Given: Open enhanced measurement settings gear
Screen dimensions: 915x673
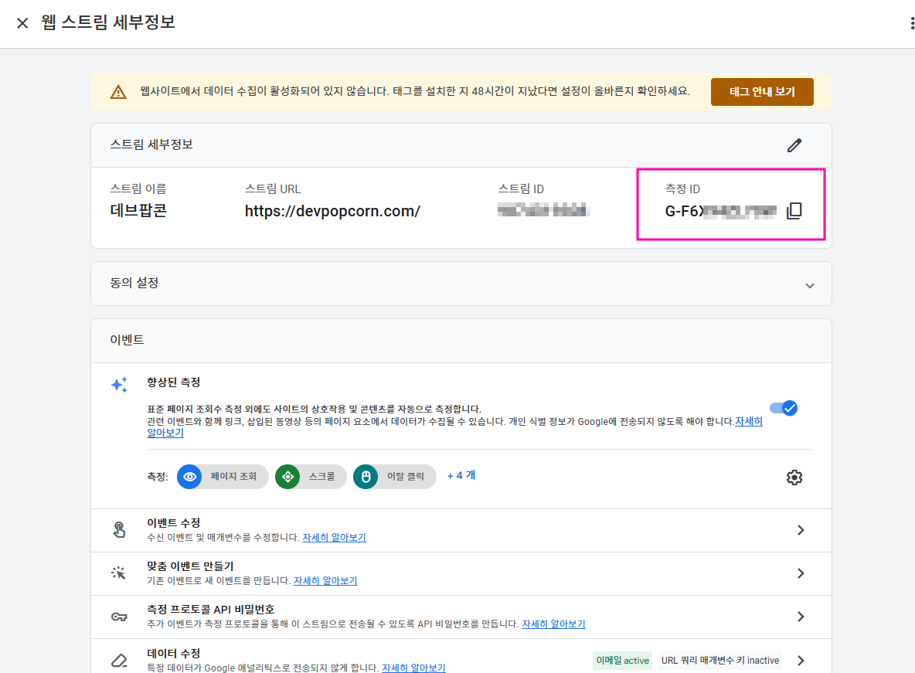Looking at the screenshot, I should click(x=794, y=478).
